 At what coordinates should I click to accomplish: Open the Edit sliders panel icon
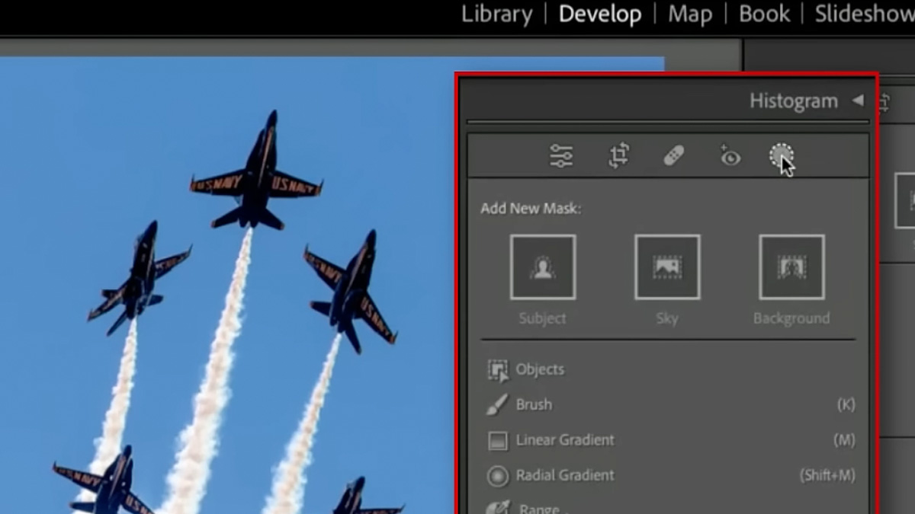pos(561,156)
